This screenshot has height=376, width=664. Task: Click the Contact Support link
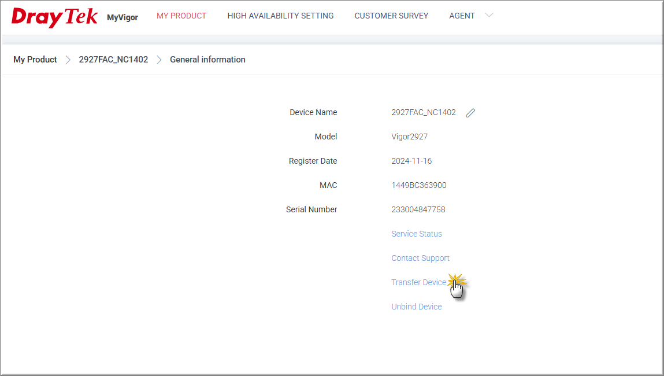point(420,258)
